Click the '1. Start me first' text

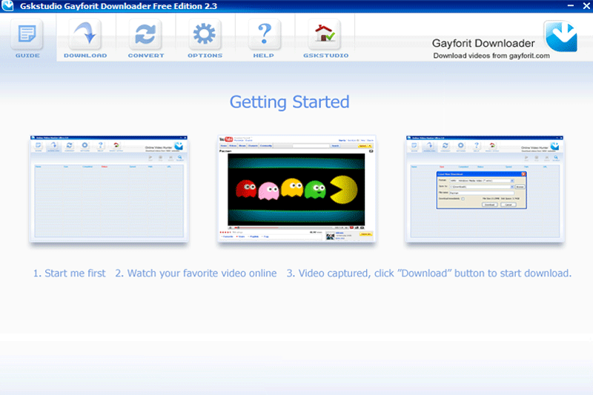(x=69, y=273)
